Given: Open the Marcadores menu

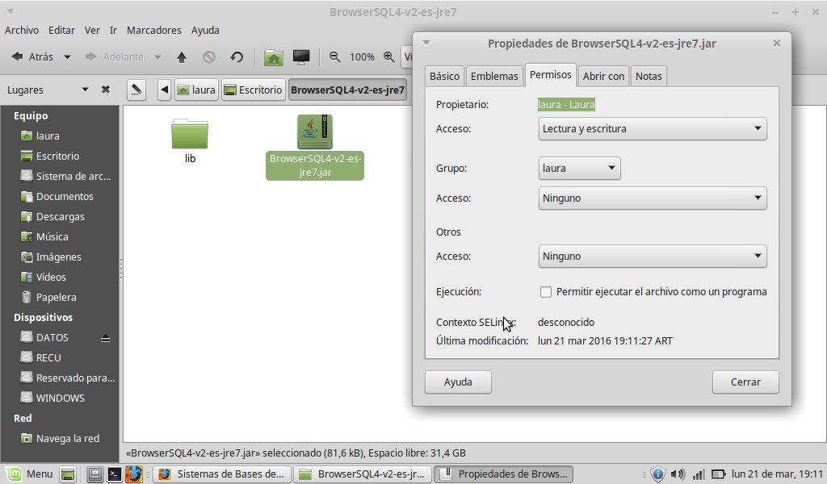Looking at the screenshot, I should pyautogui.click(x=154, y=30).
